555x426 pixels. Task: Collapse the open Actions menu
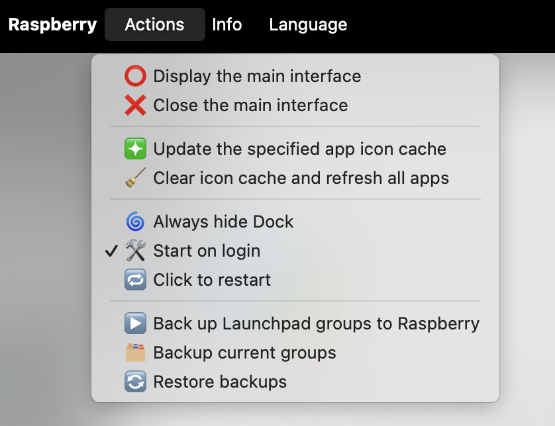(x=154, y=25)
